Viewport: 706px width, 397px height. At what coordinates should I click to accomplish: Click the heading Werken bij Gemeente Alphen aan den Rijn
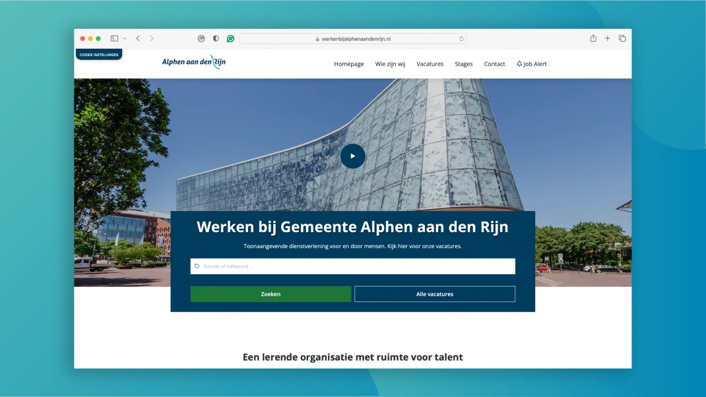352,227
